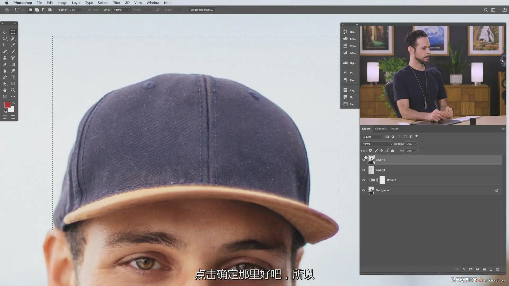
Task: Open the Style dropdown in options bar
Action: click(x=121, y=10)
